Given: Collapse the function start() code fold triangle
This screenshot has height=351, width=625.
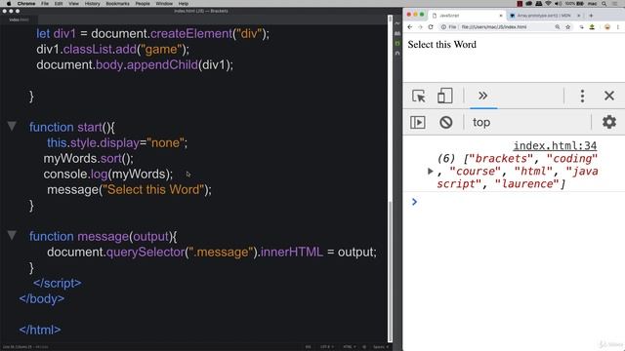Looking at the screenshot, I should (x=12, y=127).
